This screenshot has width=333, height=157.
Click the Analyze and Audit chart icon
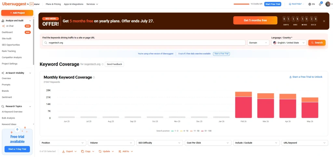[3, 20]
